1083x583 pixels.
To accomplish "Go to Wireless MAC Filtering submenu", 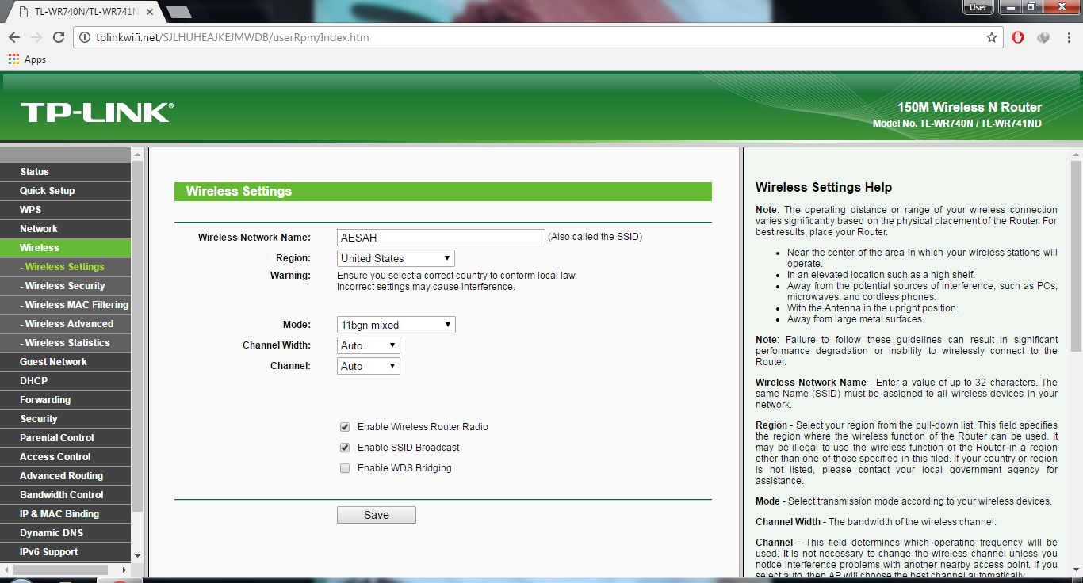I will click(x=65, y=305).
